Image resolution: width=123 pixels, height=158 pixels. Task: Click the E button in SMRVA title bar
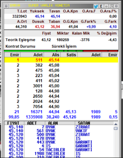point(101,6)
